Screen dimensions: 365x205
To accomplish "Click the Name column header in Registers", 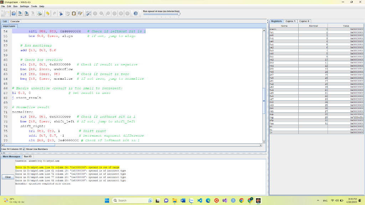I will click(284, 26).
